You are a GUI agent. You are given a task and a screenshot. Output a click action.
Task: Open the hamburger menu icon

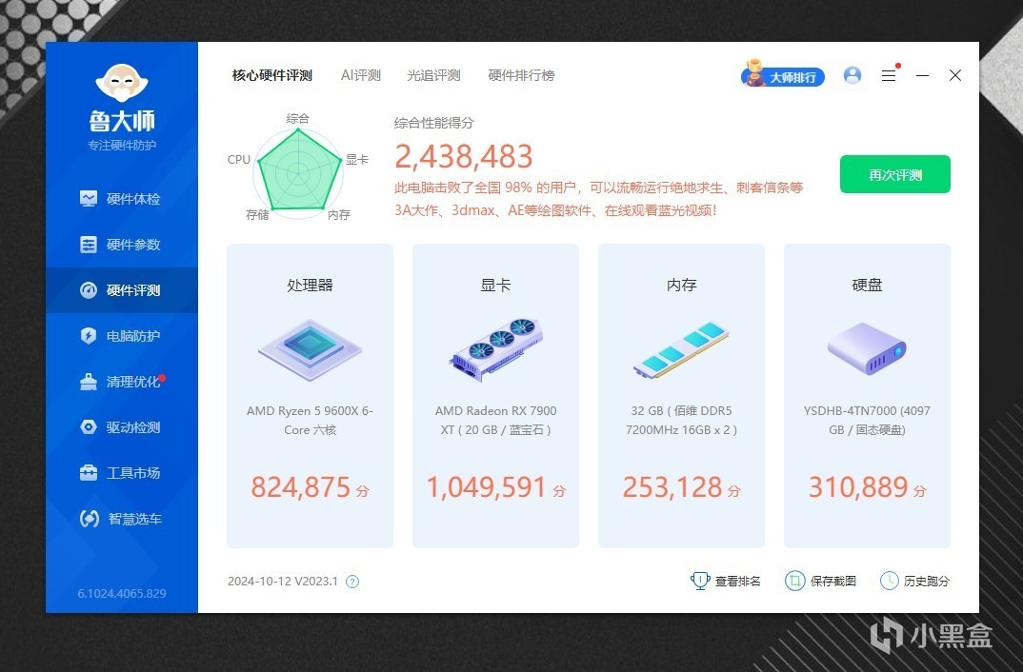tap(889, 75)
